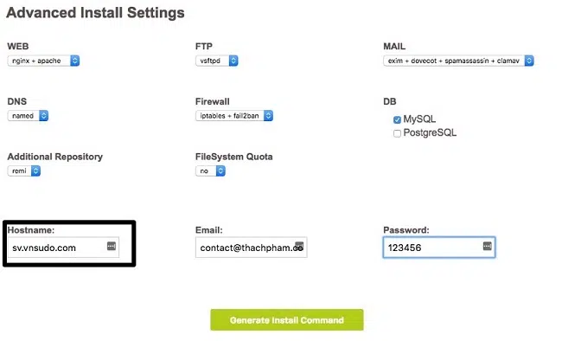Viewport: 562px width, 341px height.
Task: Click the autofill icon in Password field
Action: pos(487,246)
